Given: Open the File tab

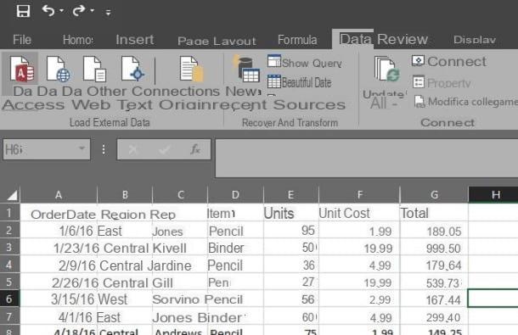Looking at the screenshot, I should (22, 40).
